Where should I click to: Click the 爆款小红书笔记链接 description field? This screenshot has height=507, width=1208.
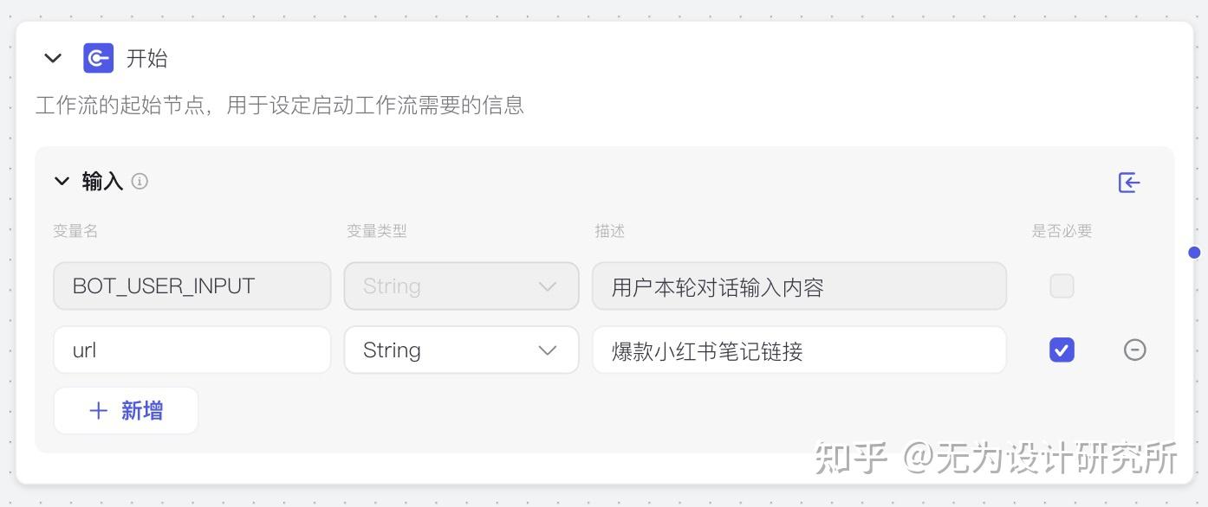coord(799,350)
